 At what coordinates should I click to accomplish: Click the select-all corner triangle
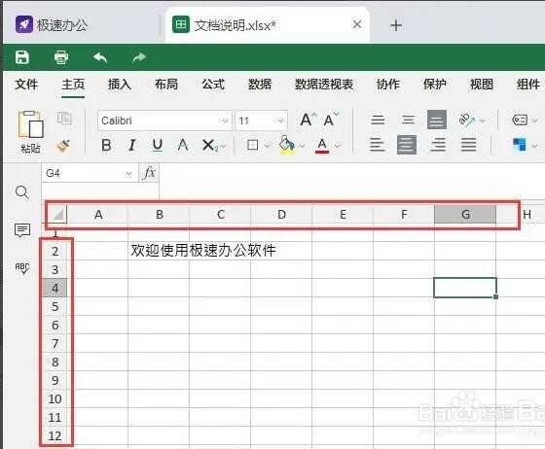pos(57,214)
